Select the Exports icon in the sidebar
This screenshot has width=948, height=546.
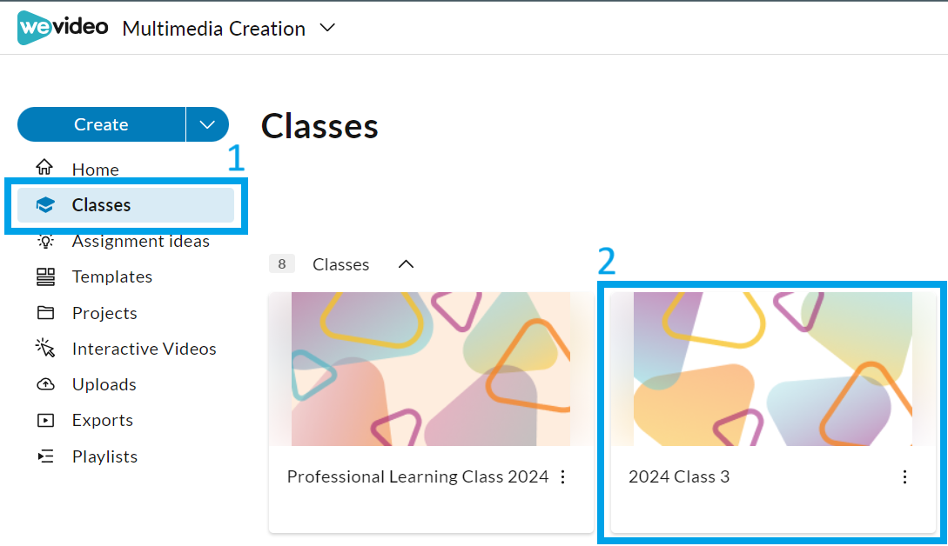point(44,420)
